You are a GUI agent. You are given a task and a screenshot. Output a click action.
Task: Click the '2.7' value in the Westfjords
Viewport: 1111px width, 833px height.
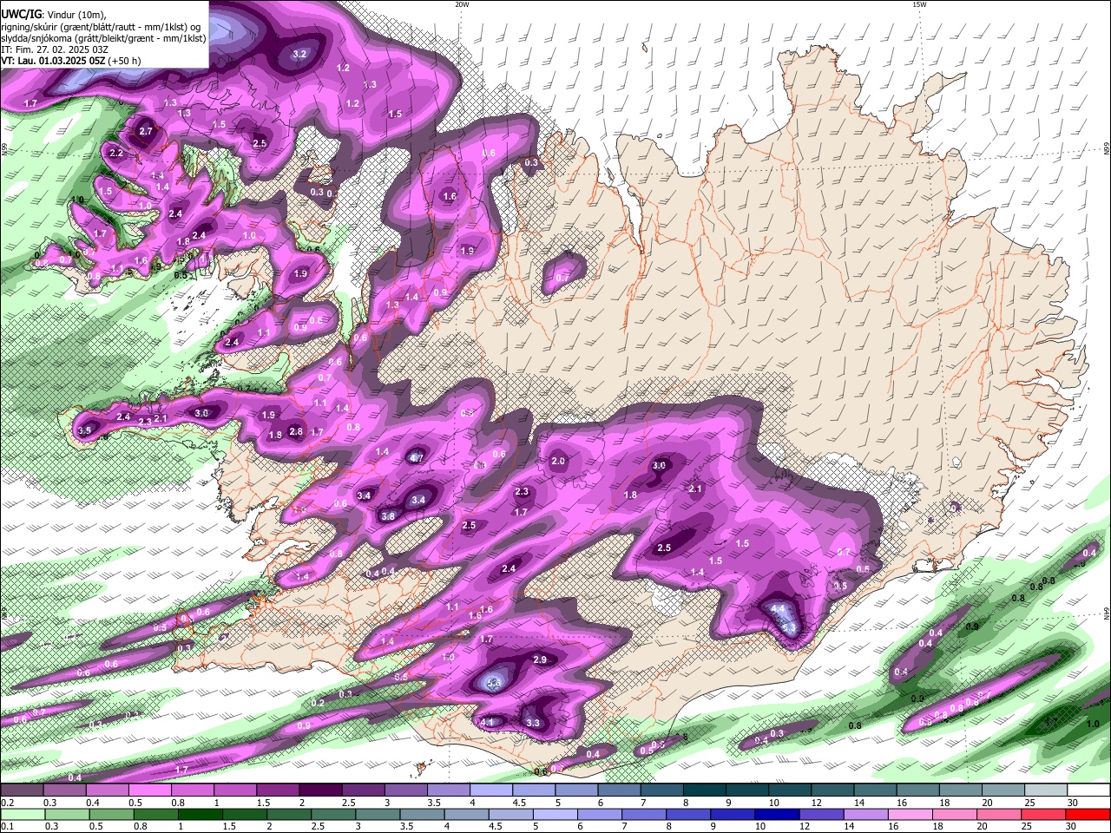(x=146, y=132)
